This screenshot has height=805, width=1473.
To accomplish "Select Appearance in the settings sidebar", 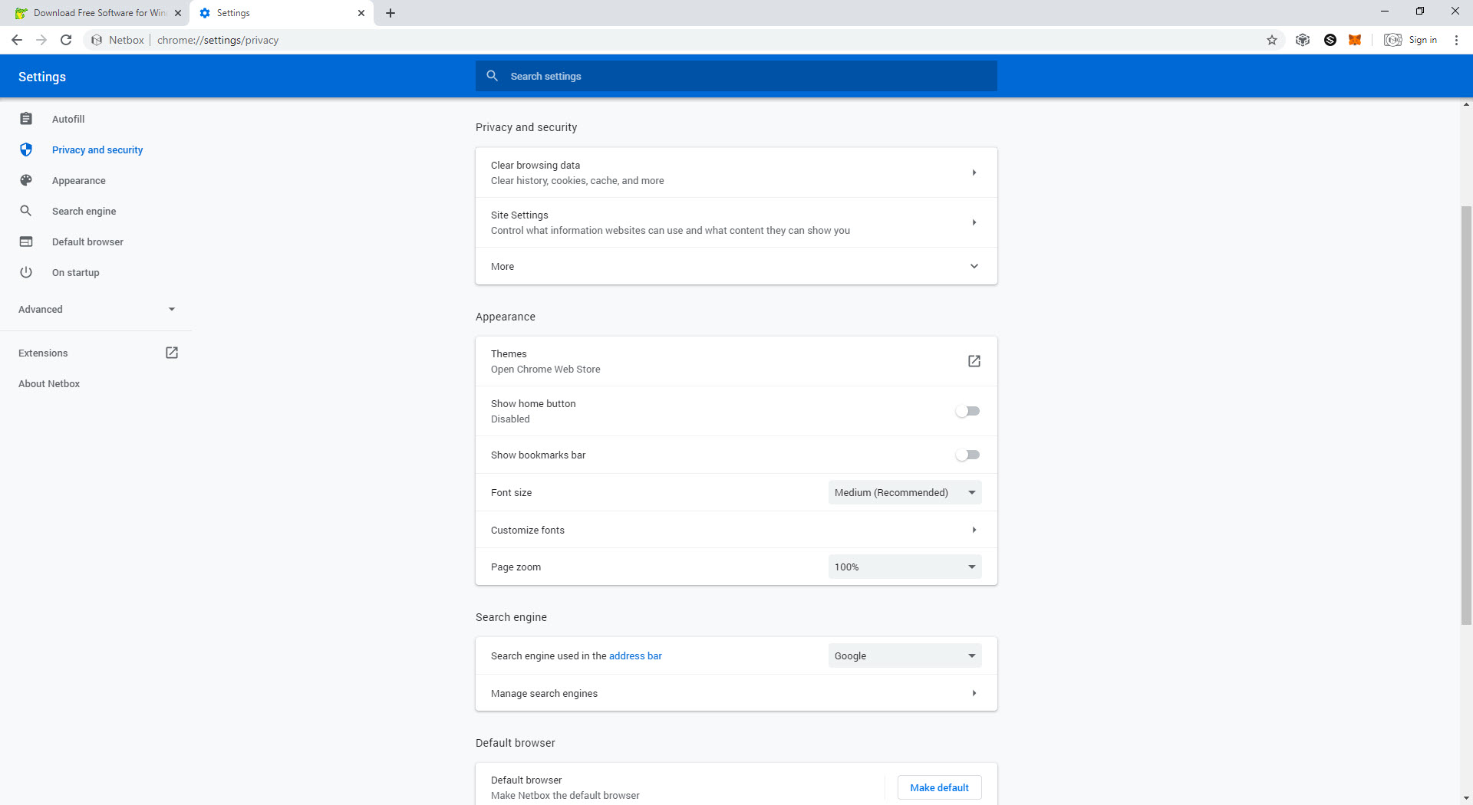I will click(x=79, y=180).
